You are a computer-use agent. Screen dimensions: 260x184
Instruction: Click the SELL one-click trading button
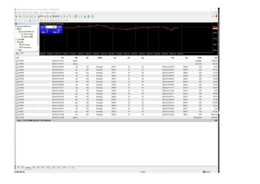(43, 27)
